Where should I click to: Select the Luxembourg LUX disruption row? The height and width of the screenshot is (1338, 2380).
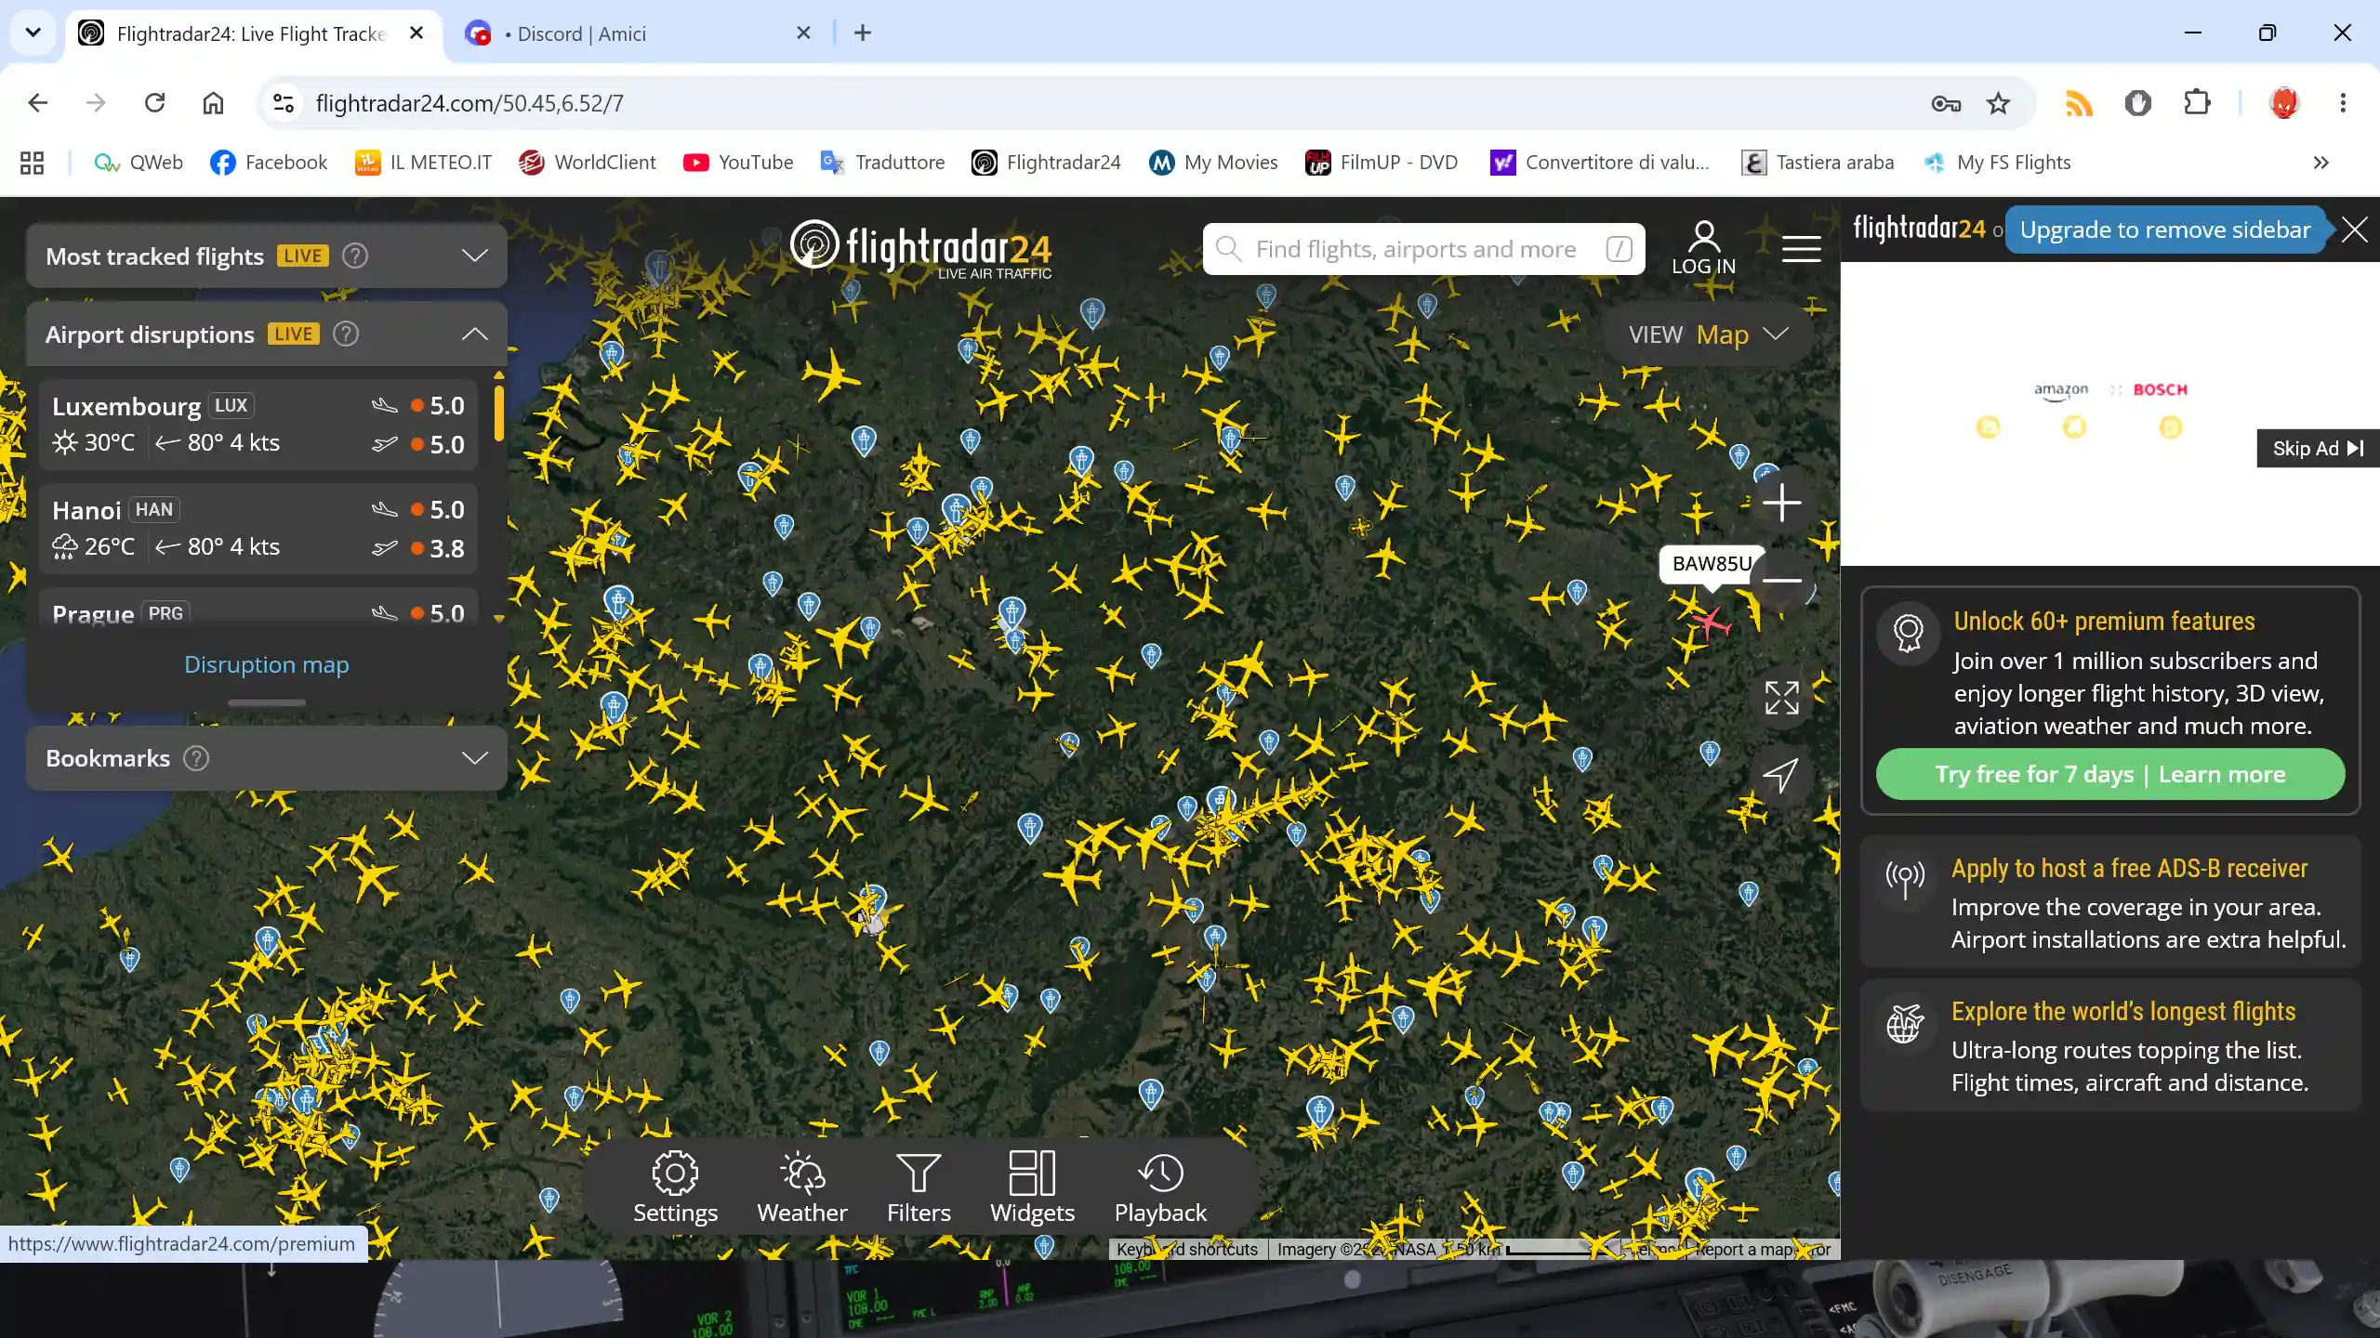point(258,425)
